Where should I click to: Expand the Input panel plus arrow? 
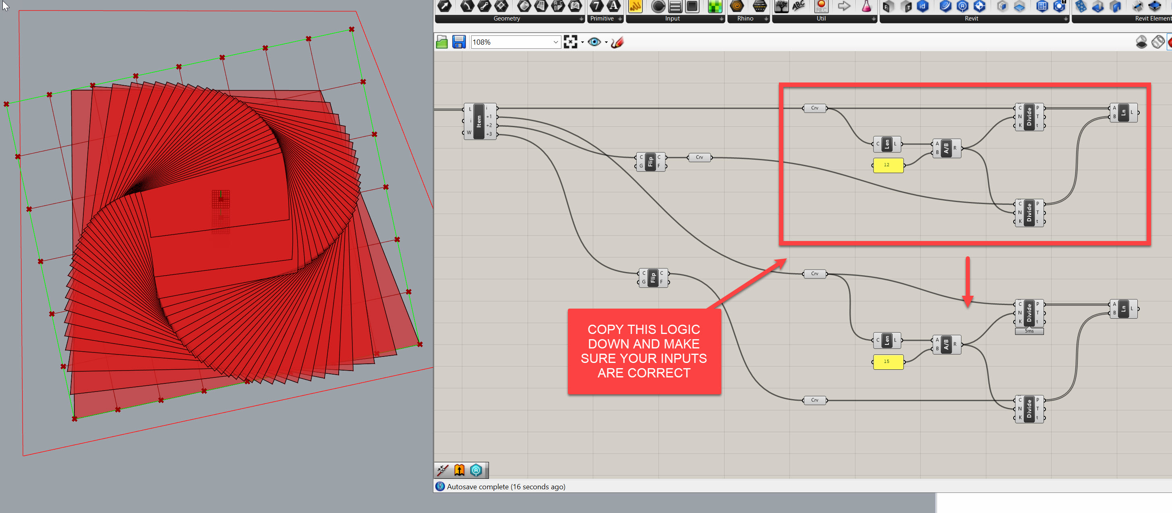[722, 19]
